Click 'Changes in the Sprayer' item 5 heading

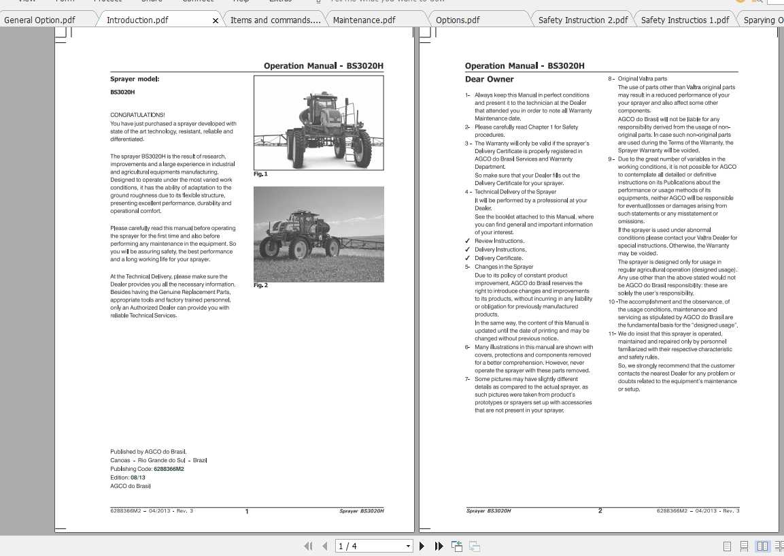[504, 267]
